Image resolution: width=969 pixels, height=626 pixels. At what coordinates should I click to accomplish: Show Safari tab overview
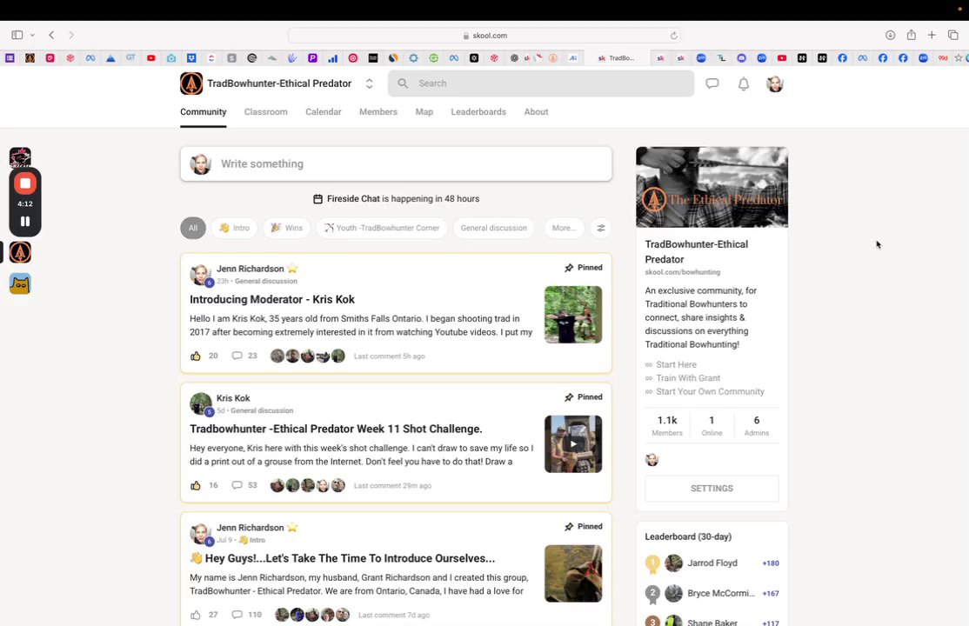pyautogui.click(x=953, y=36)
